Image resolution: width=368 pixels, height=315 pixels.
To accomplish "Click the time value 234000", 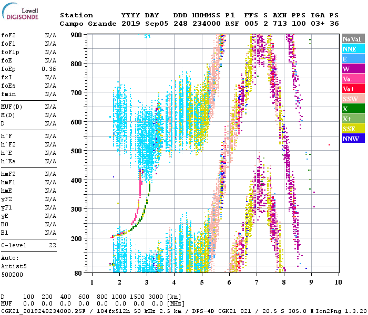I will click(x=206, y=24).
